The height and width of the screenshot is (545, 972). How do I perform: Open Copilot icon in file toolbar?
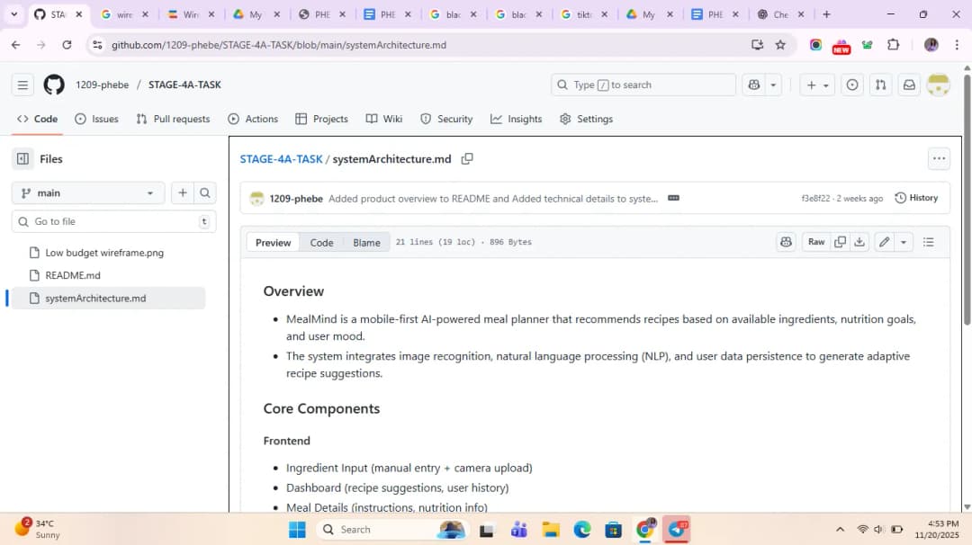(x=786, y=242)
